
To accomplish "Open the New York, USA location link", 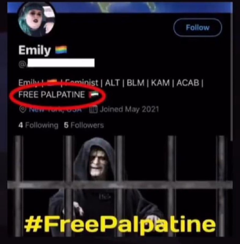I will (55, 109).
